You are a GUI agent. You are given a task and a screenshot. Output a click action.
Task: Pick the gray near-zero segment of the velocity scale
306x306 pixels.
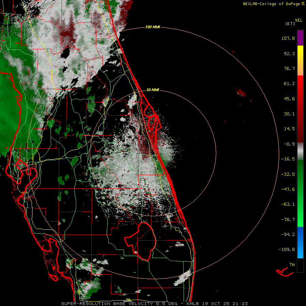pyautogui.click(x=300, y=151)
